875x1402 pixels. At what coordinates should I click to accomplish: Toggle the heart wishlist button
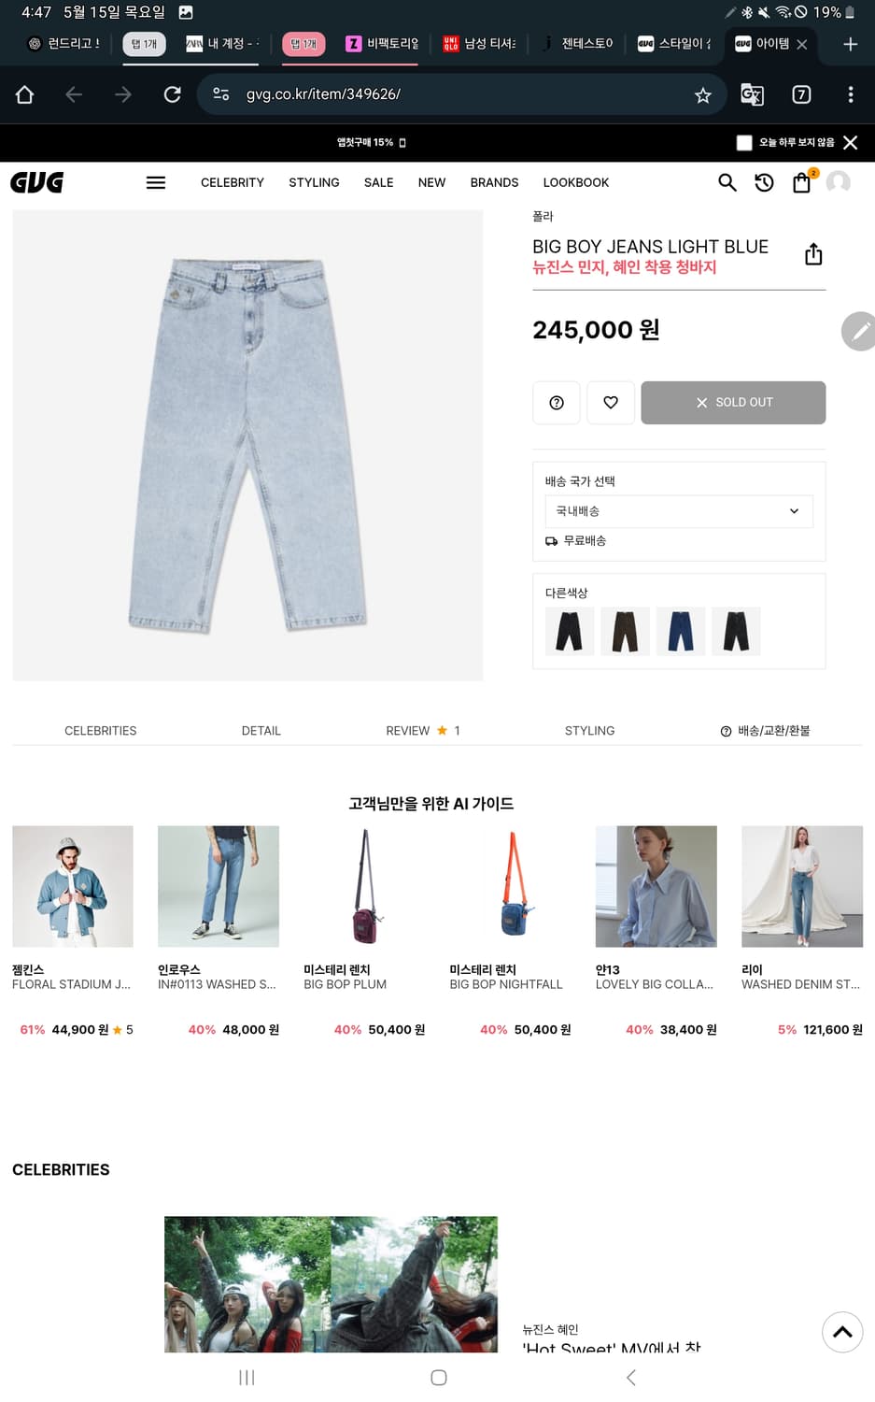coord(611,403)
